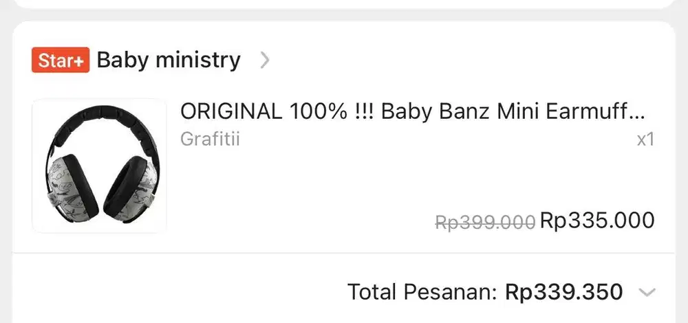This screenshot has height=323, width=688.
Task: Click the Rp339.350 order total
Action: click(x=564, y=292)
